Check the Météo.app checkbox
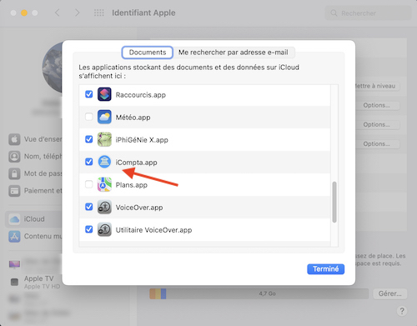417x326 pixels. coord(89,117)
